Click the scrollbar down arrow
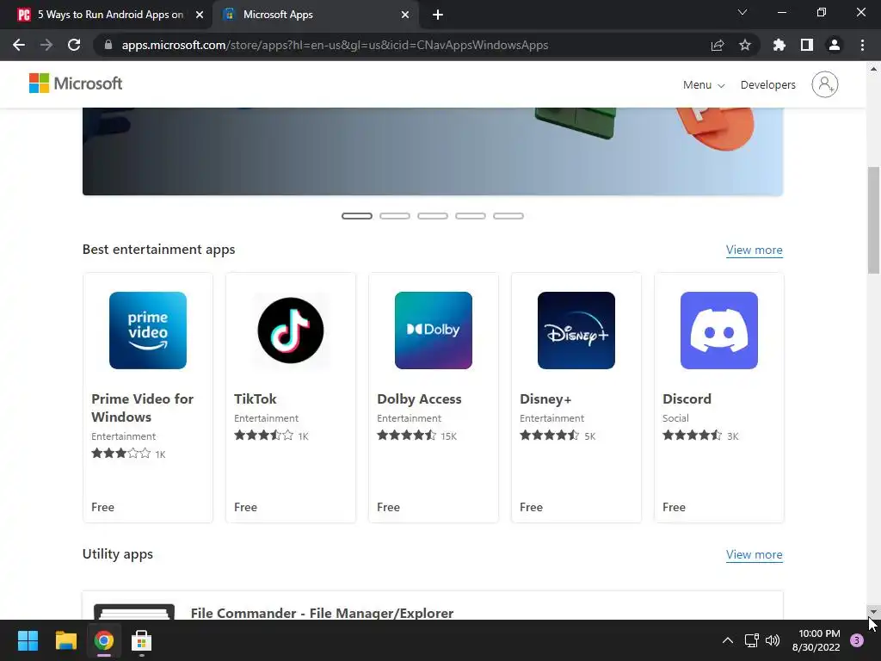The image size is (881, 661). (x=872, y=612)
